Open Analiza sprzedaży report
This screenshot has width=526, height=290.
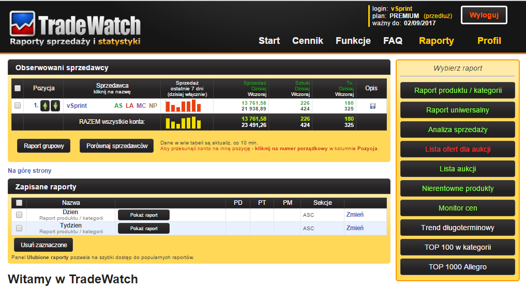(458, 130)
